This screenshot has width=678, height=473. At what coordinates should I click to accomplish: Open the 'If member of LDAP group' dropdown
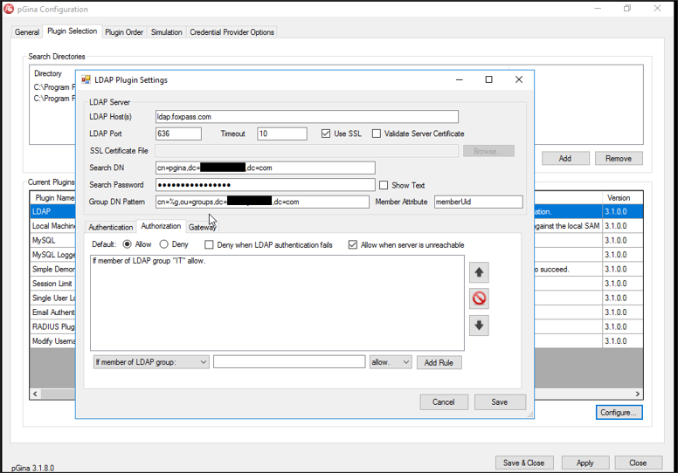pos(151,362)
